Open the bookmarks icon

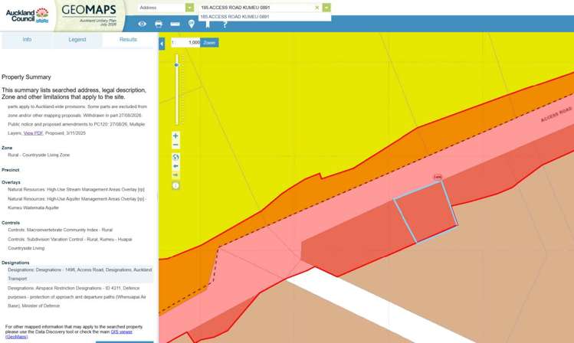point(208,24)
